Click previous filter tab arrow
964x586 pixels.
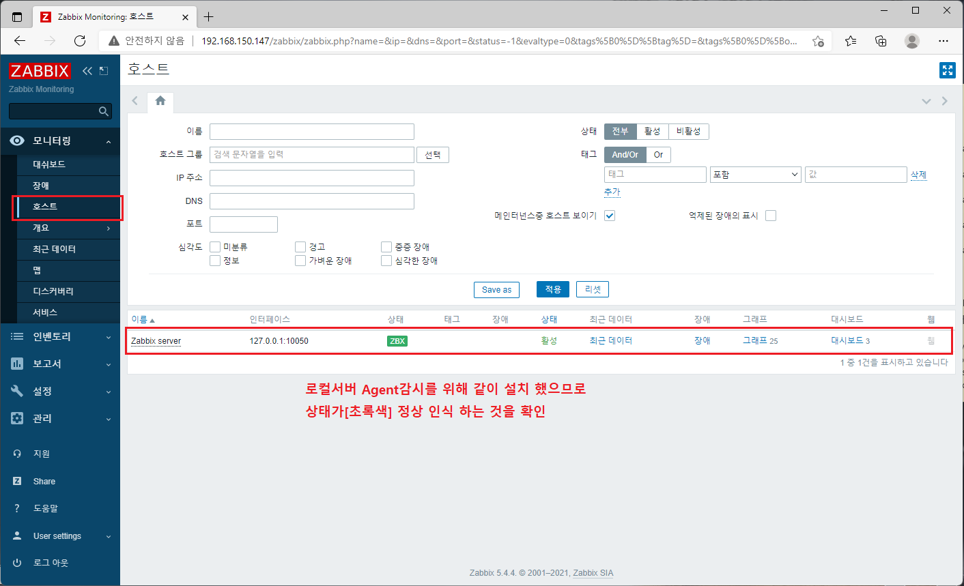point(135,101)
